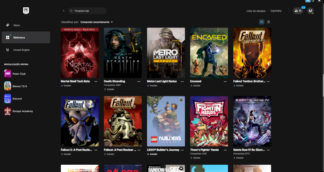
Task: Go back with the back arrow
Action: pyautogui.click(x=64, y=11)
